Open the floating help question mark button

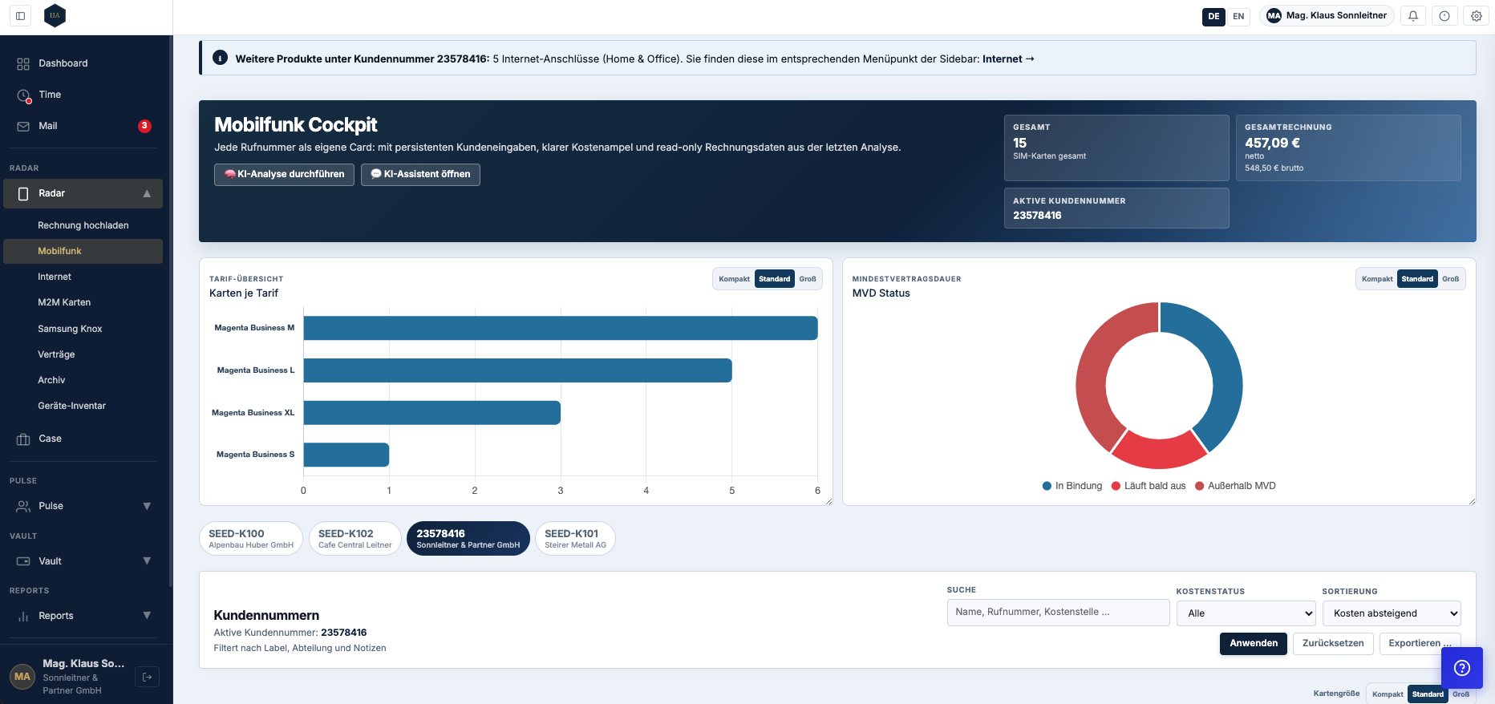pos(1462,668)
